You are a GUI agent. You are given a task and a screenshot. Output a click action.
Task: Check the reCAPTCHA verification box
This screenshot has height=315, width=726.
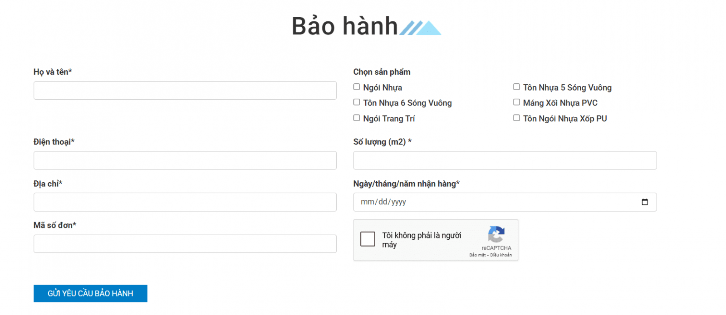click(x=368, y=239)
